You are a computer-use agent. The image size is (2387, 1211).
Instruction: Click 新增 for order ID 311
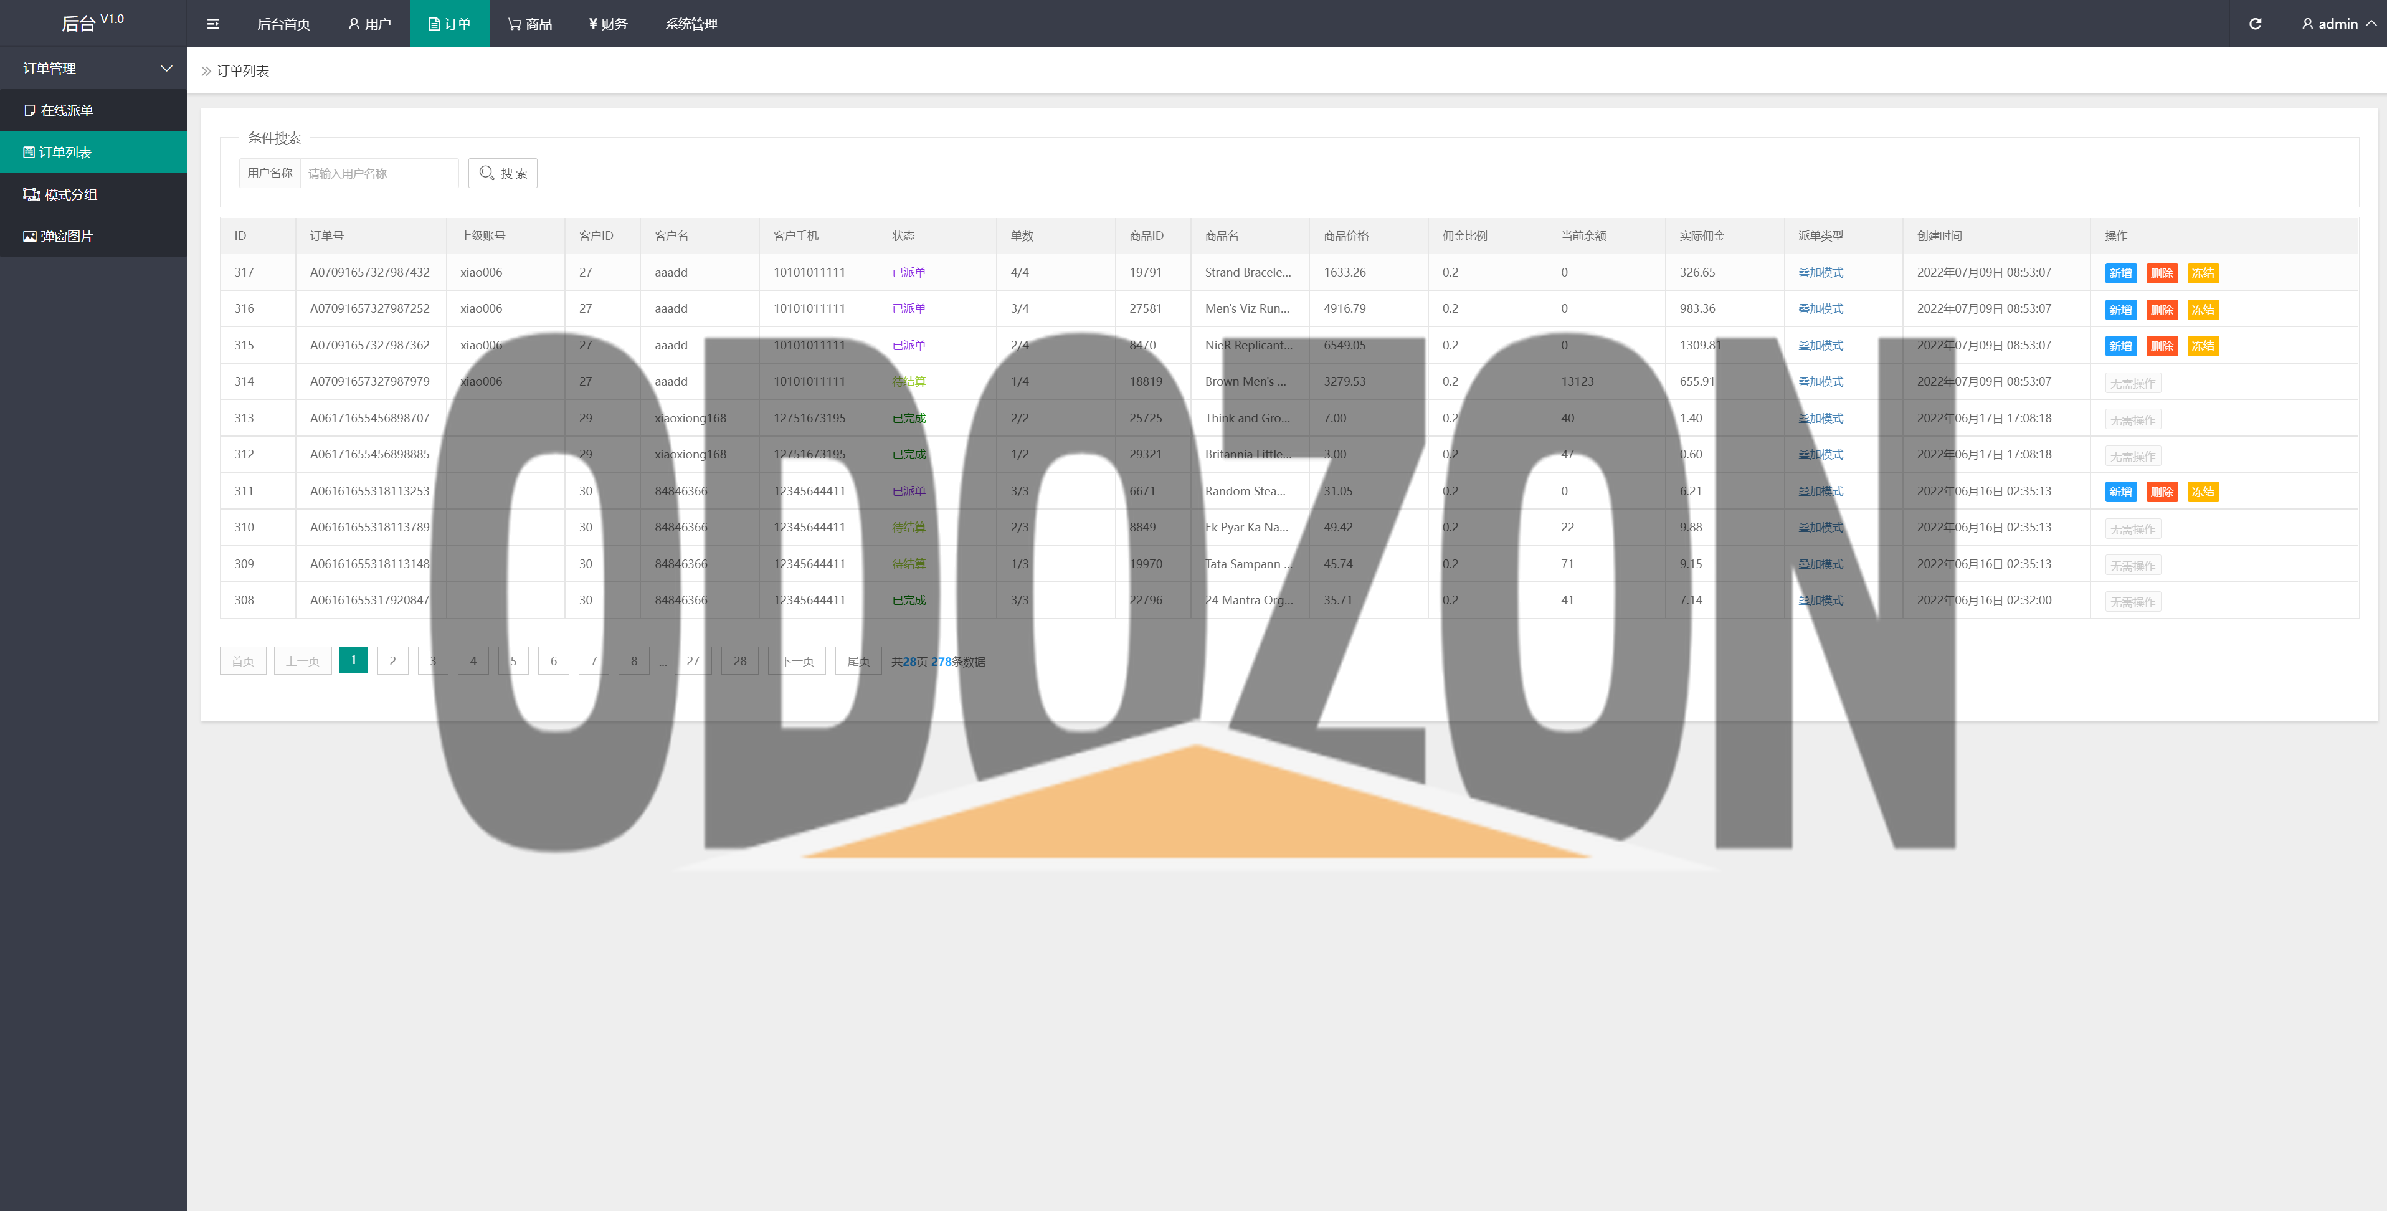(x=2121, y=492)
